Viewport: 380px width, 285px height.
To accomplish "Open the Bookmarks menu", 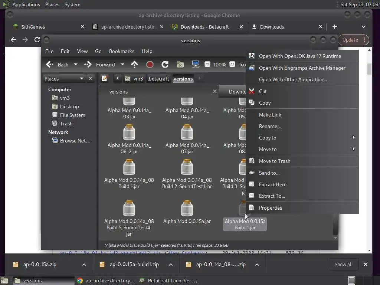I will tap(122, 51).
